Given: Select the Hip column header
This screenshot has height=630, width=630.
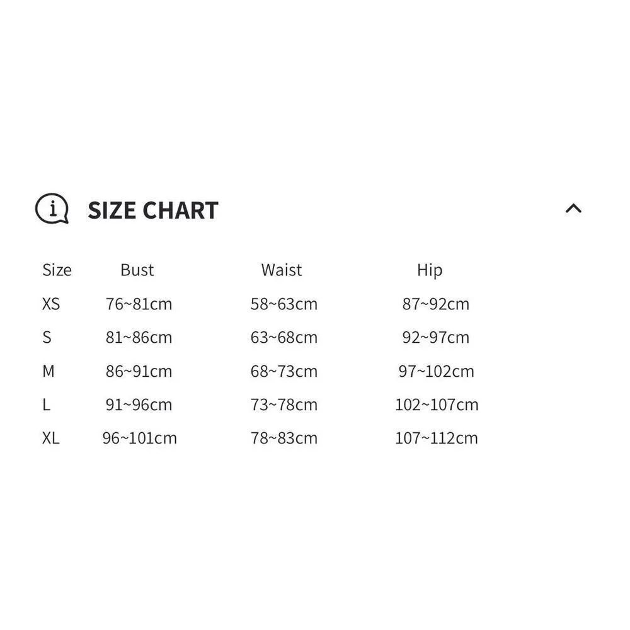Looking at the screenshot, I should pyautogui.click(x=430, y=270).
